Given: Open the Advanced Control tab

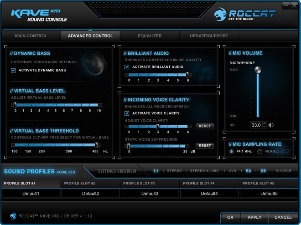Looking at the screenshot, I should click(x=90, y=36).
